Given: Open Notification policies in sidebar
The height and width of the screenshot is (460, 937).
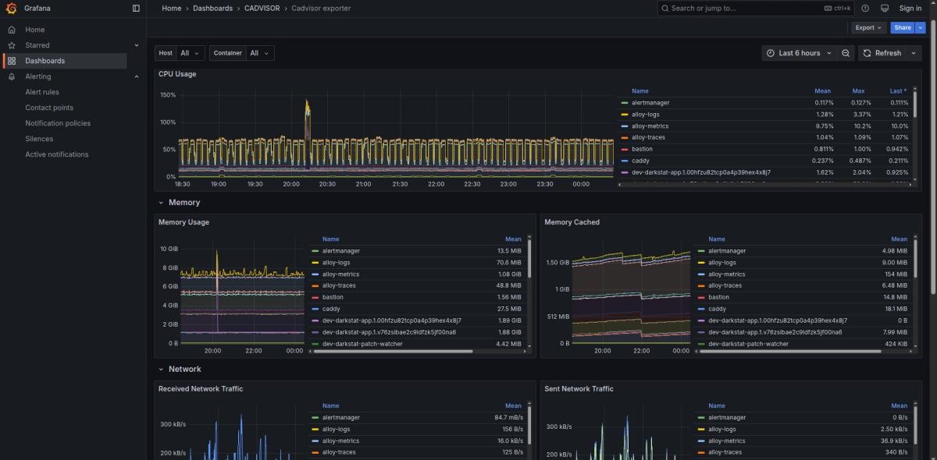Looking at the screenshot, I should pos(58,123).
